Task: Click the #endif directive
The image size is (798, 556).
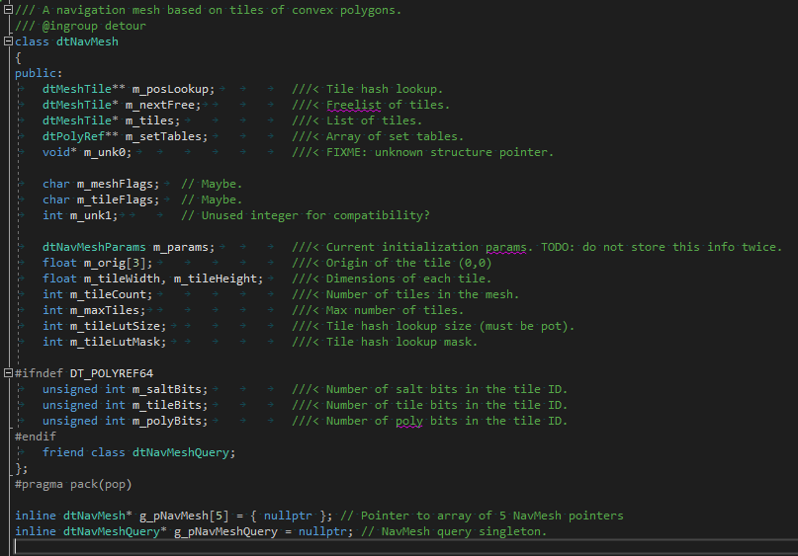Action: (36, 437)
